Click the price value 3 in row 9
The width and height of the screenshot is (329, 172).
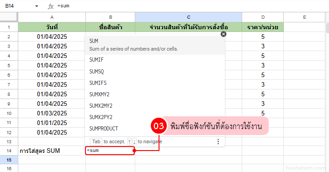pos(263,104)
